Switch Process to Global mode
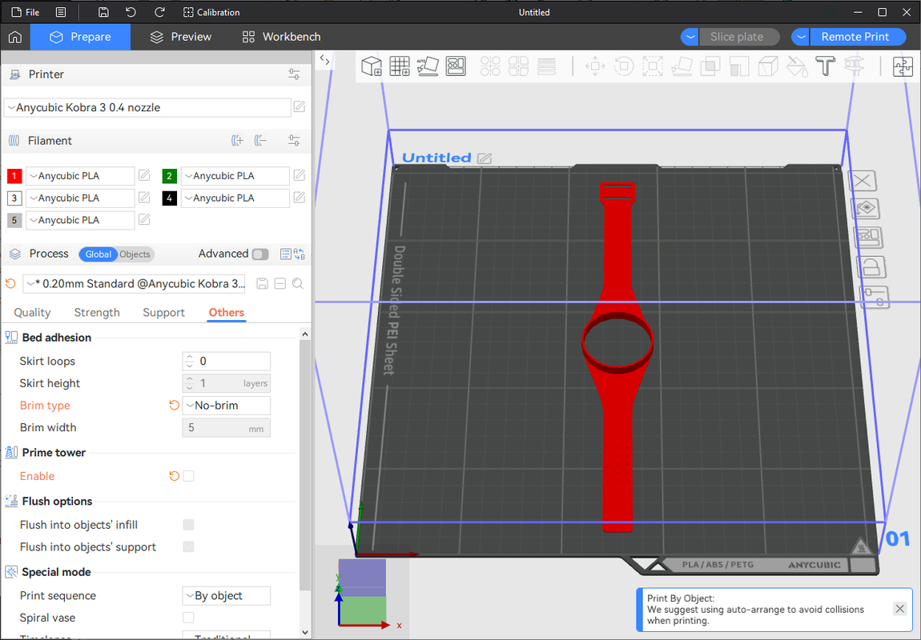 [x=98, y=254]
